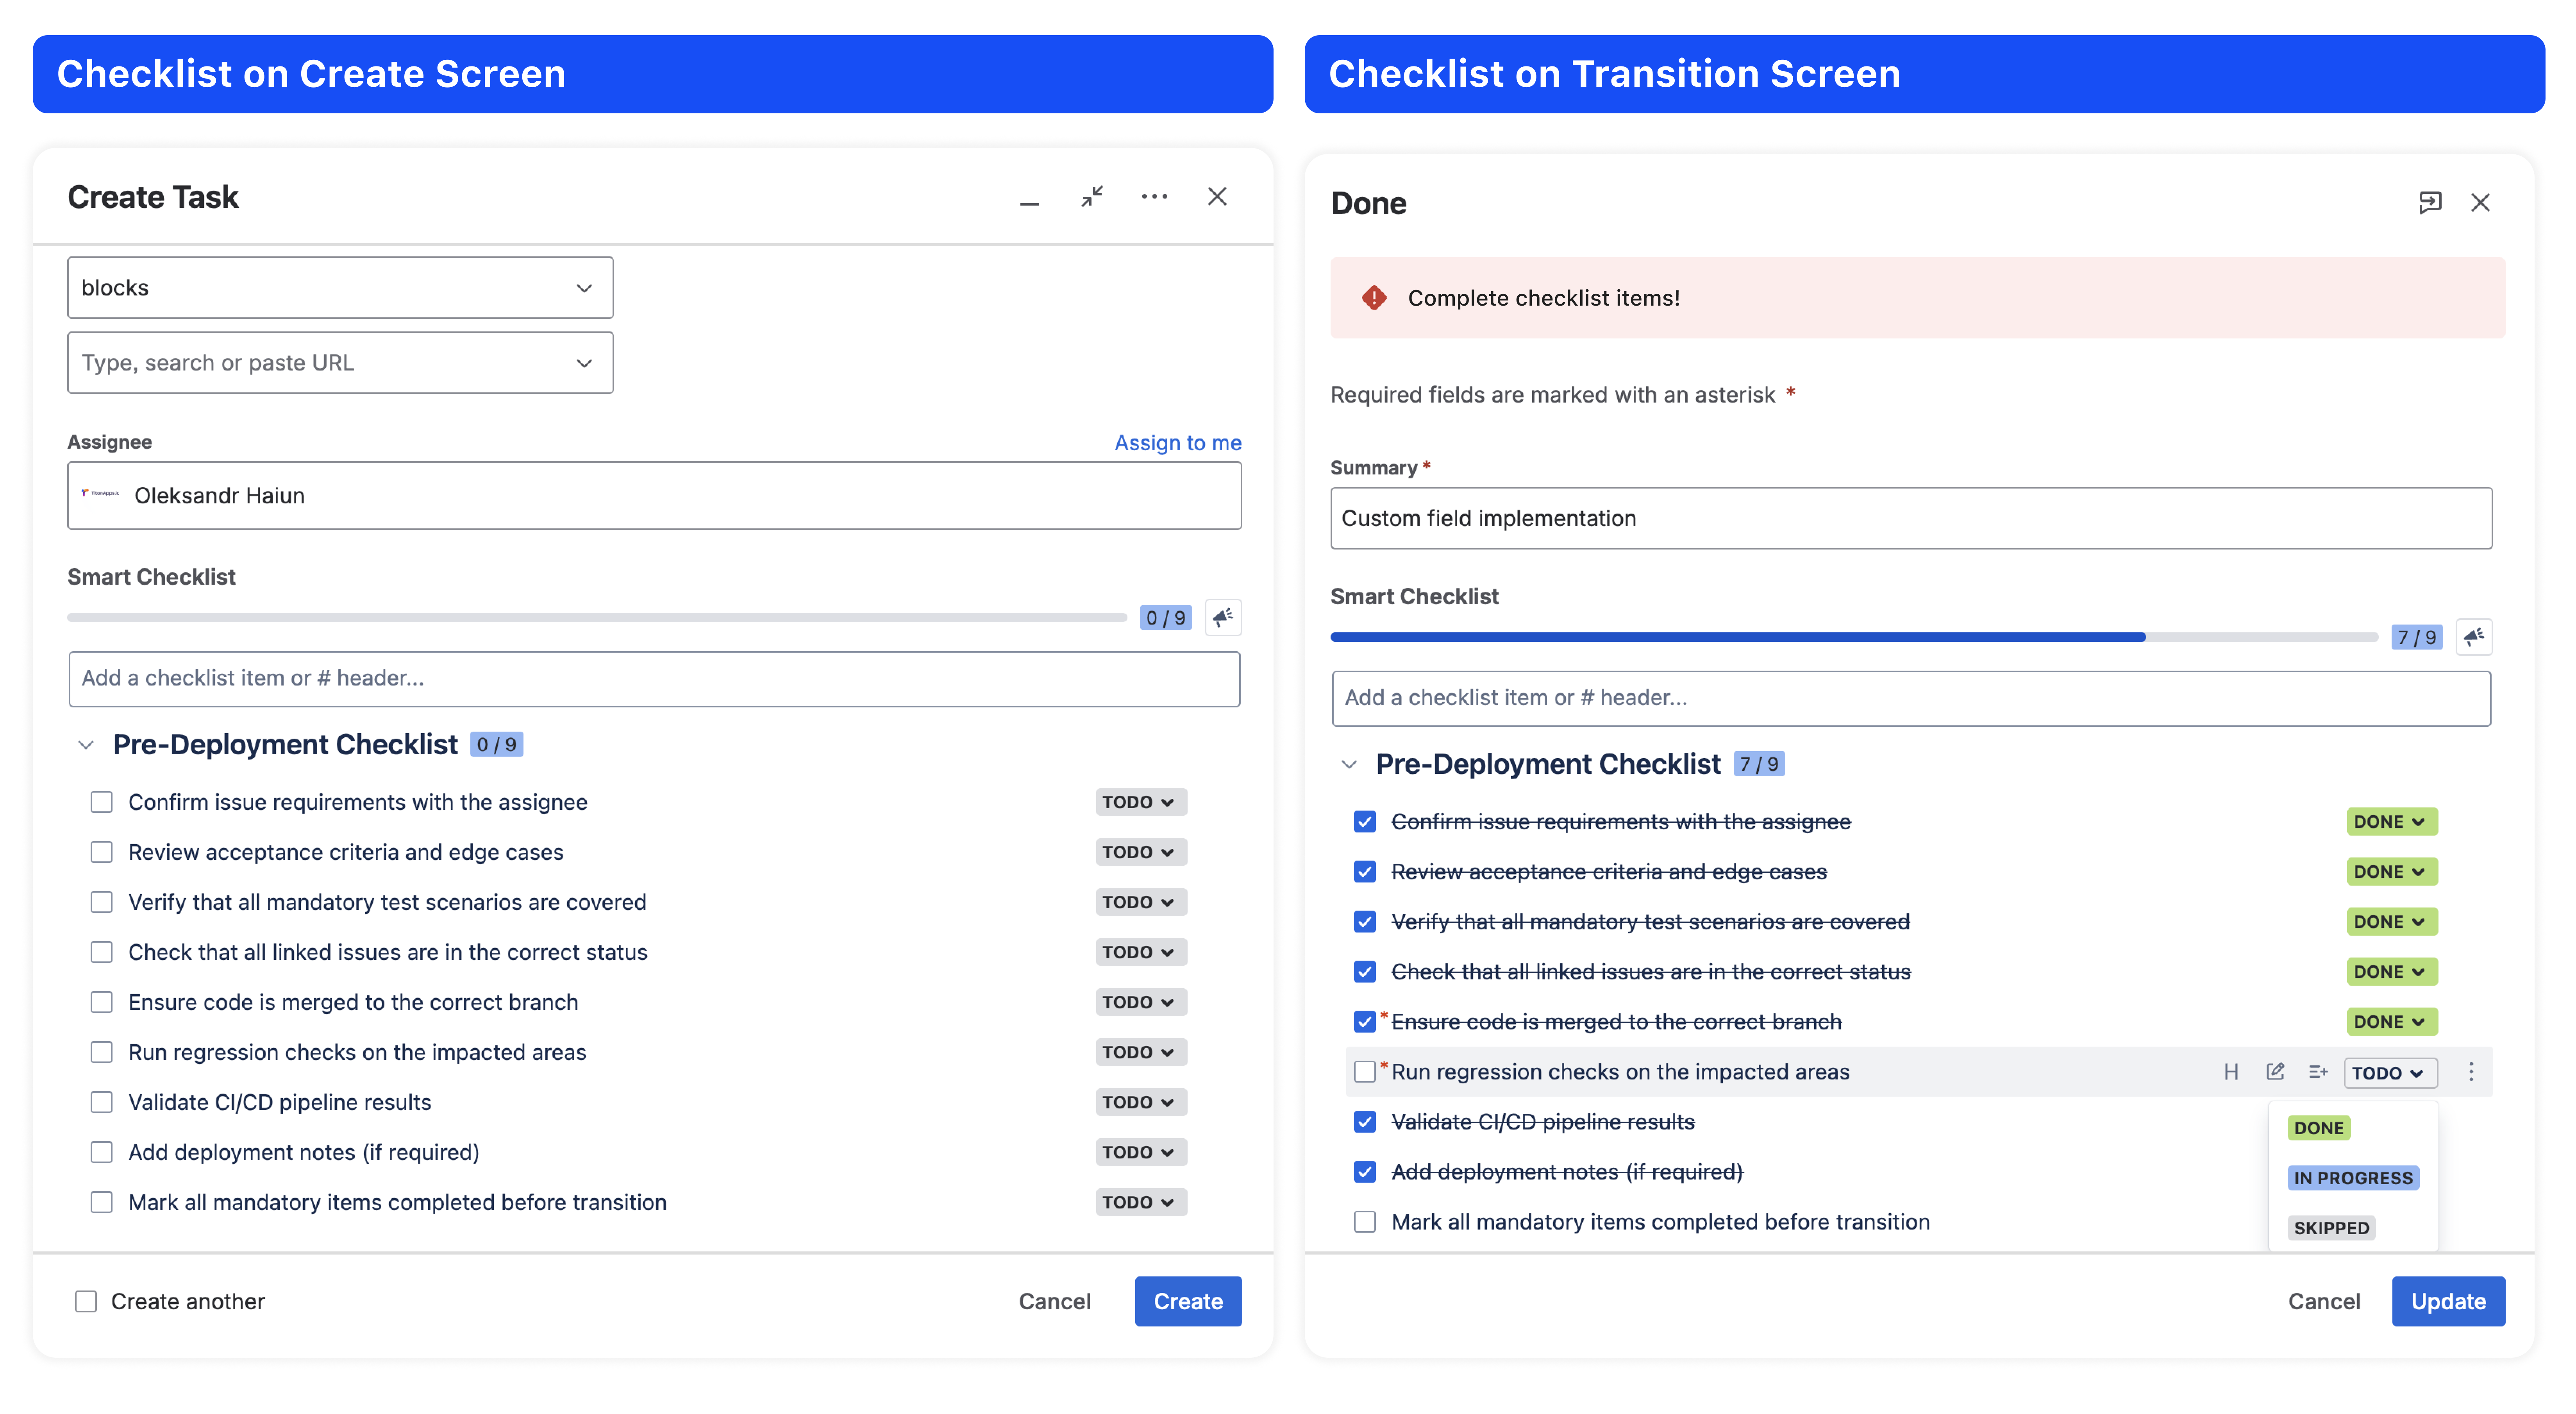
Task: Click the shrink-to-compact arrows icon in Create Task
Action: click(x=1092, y=196)
